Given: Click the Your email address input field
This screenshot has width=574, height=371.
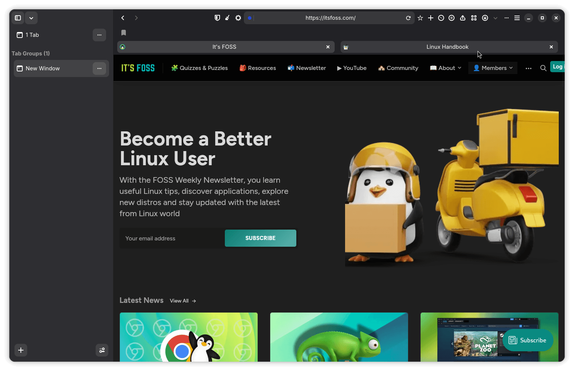Looking at the screenshot, I should pos(172,239).
